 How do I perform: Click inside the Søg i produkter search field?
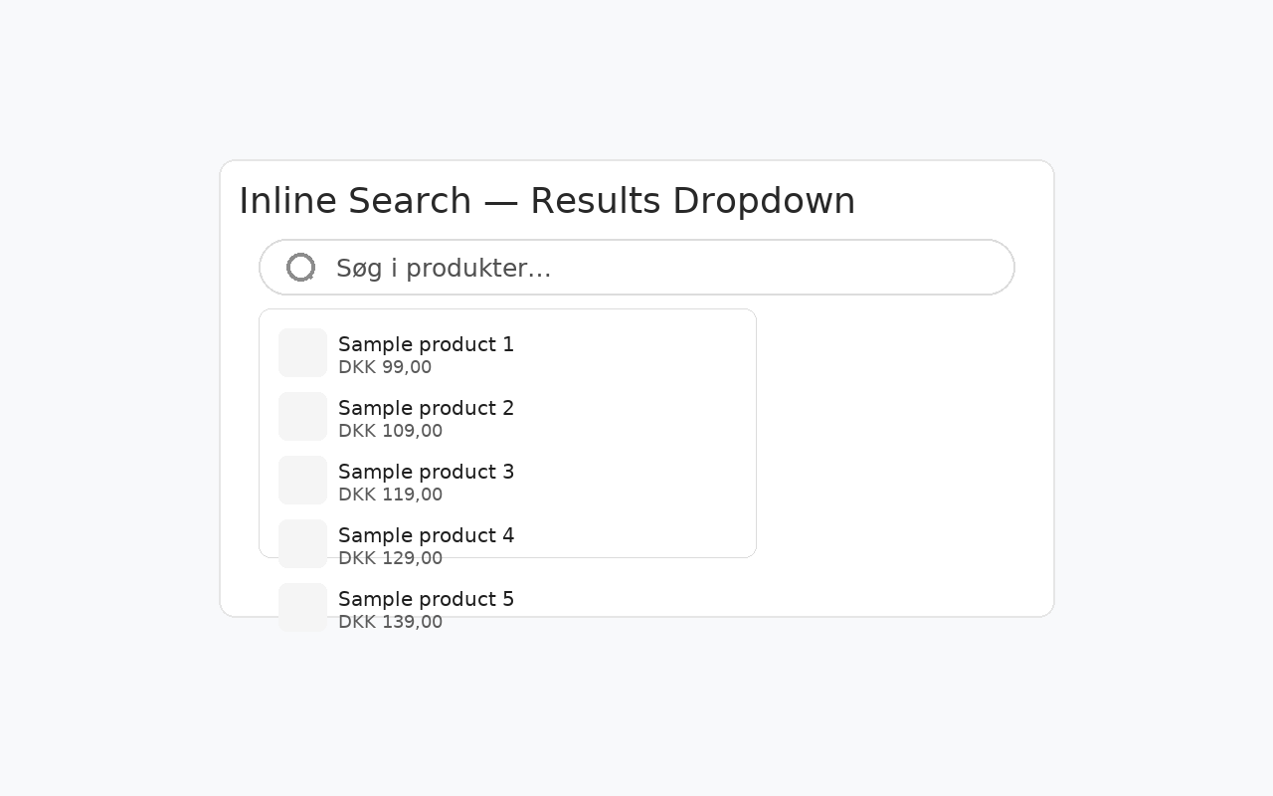[x=636, y=267]
